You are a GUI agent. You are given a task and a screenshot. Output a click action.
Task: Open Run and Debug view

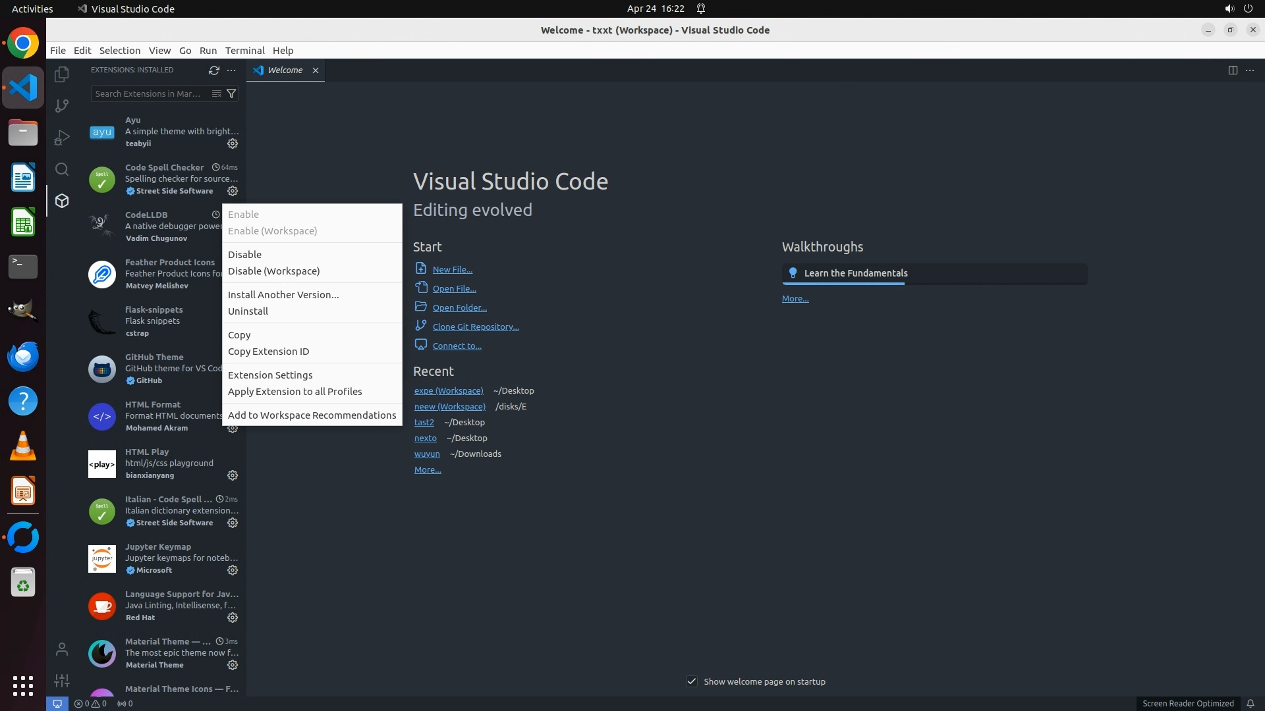point(62,138)
